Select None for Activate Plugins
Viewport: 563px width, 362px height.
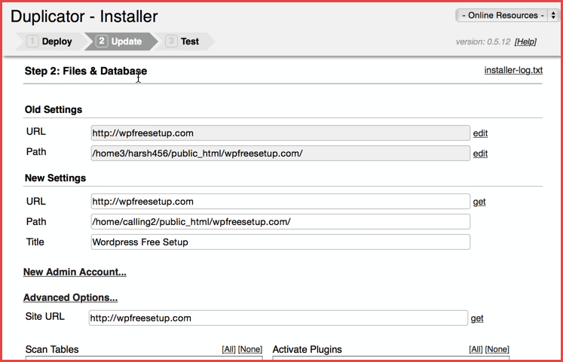pyautogui.click(x=497, y=349)
